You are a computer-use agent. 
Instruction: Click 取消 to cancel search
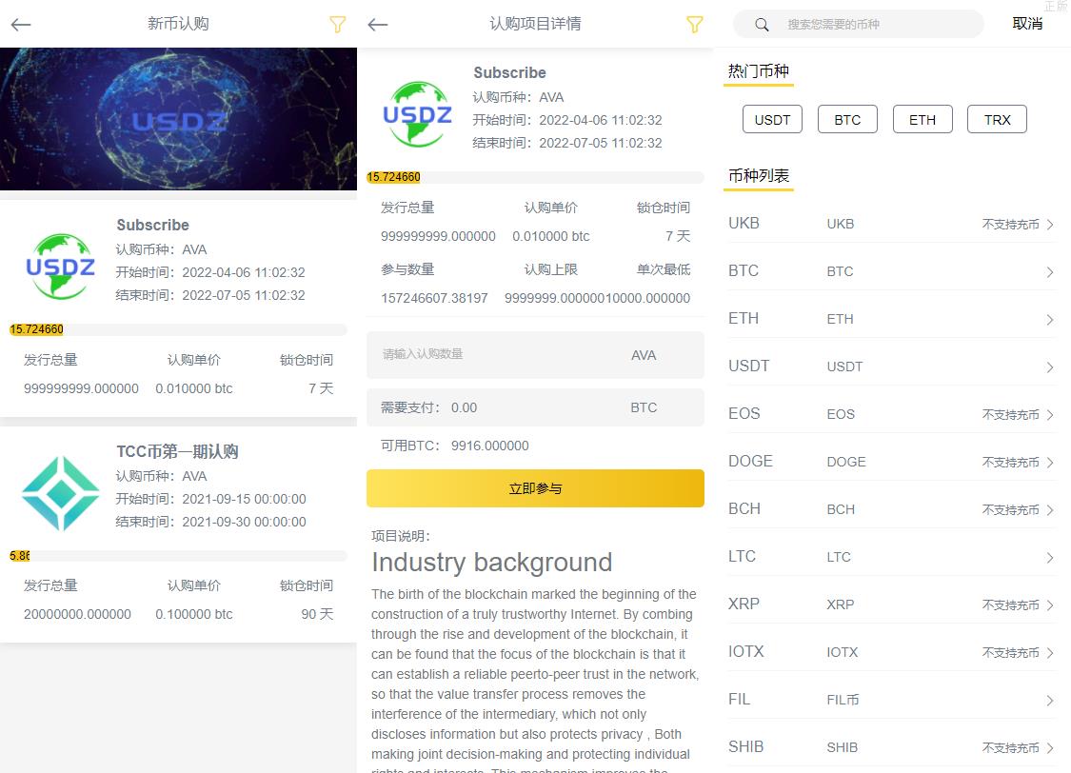click(1027, 24)
